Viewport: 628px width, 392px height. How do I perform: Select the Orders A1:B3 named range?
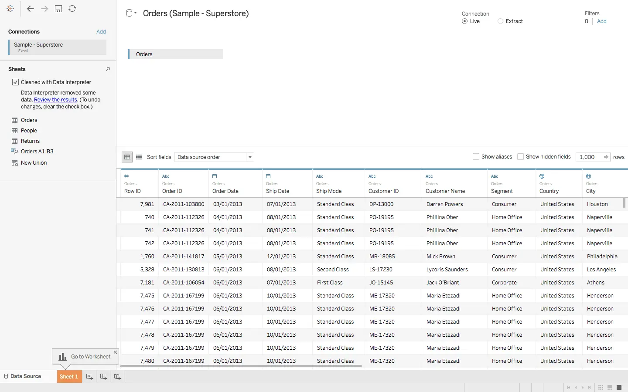pyautogui.click(x=37, y=151)
